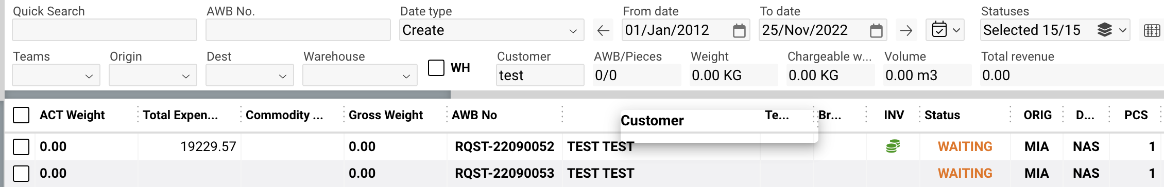The height and width of the screenshot is (187, 1164).
Task: Click the Statuses layers icon
Action: [1105, 30]
